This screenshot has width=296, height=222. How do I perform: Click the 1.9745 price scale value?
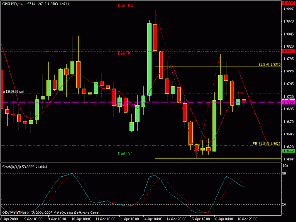tap(288, 84)
